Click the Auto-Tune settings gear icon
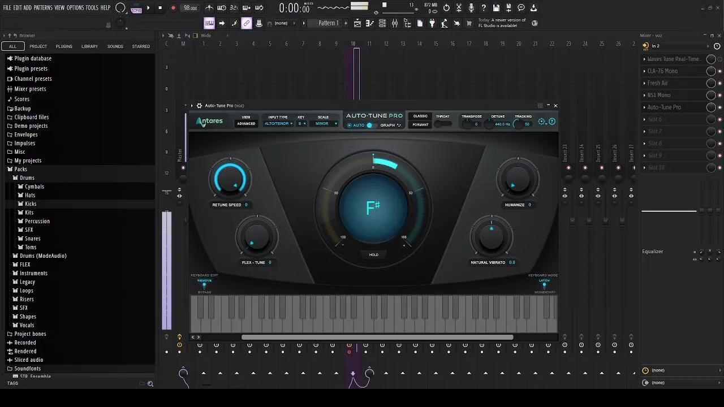 (542, 122)
